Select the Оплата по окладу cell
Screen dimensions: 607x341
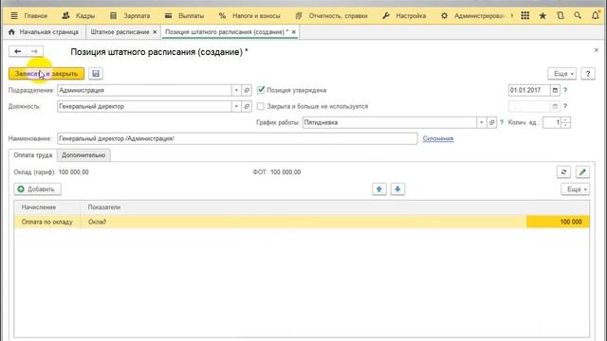point(47,222)
